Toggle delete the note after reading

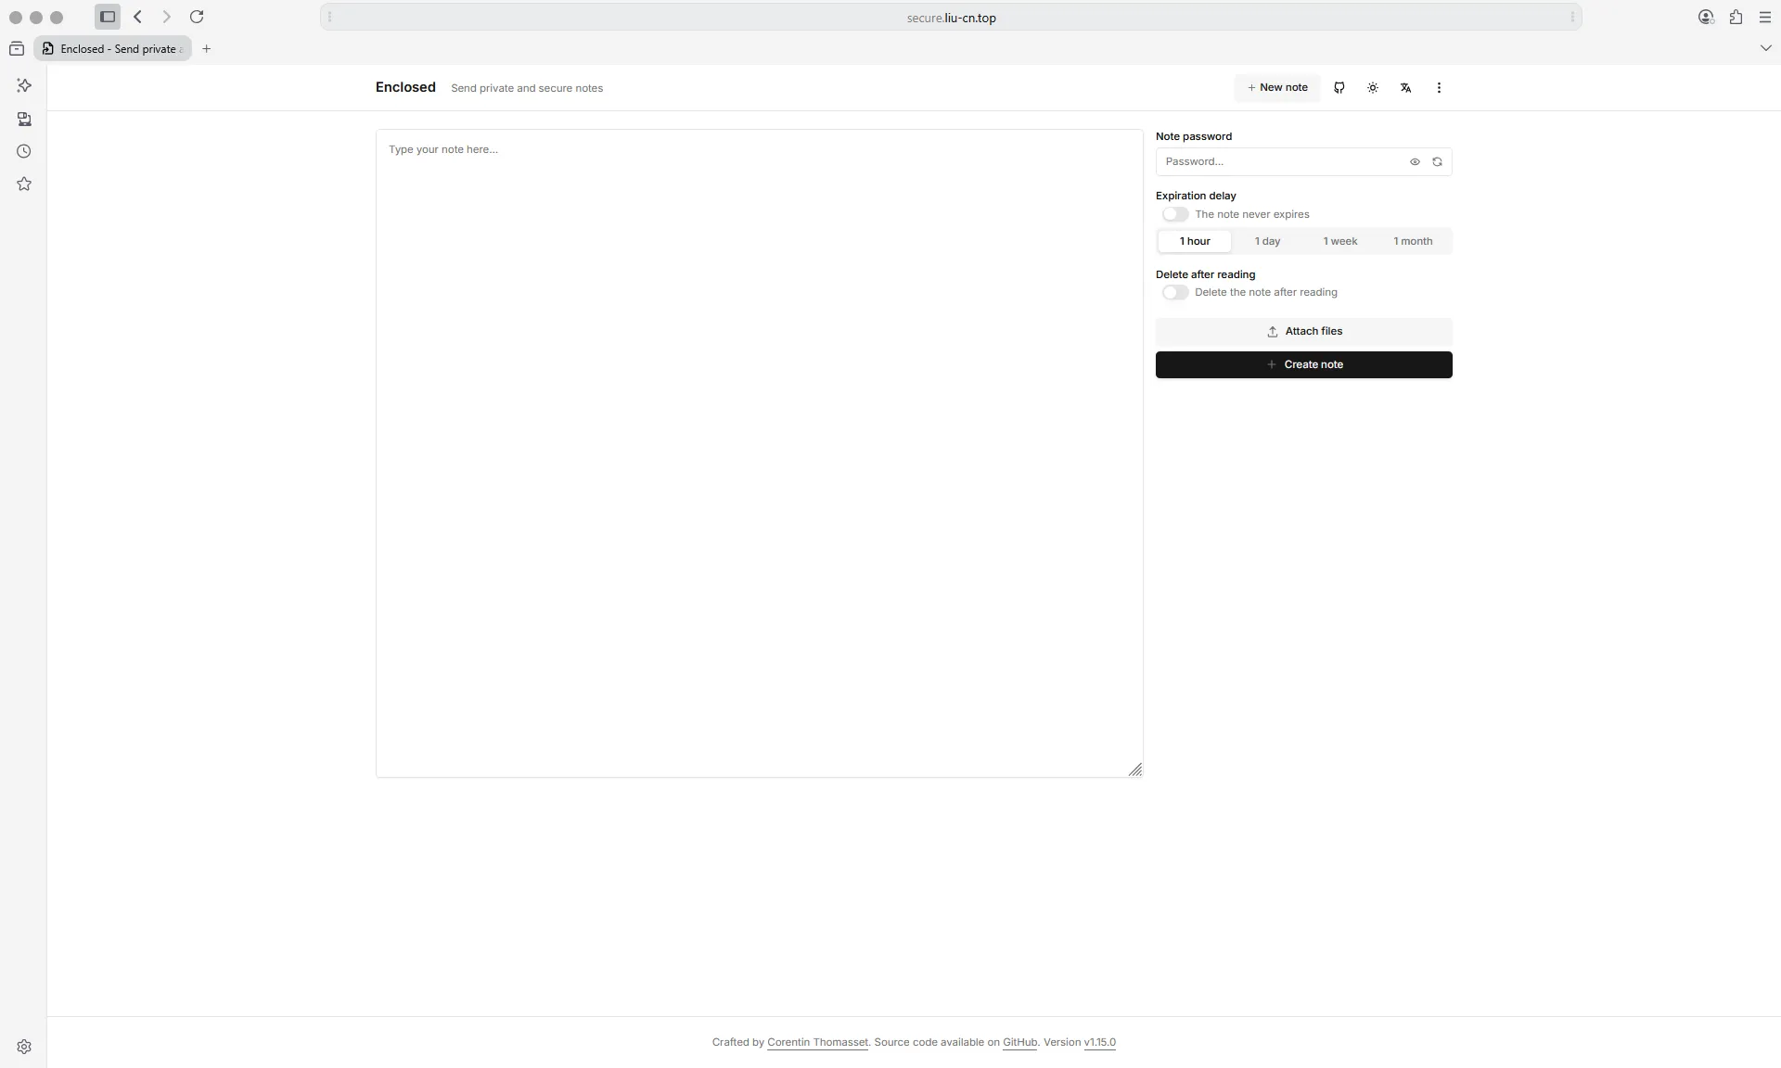point(1175,293)
